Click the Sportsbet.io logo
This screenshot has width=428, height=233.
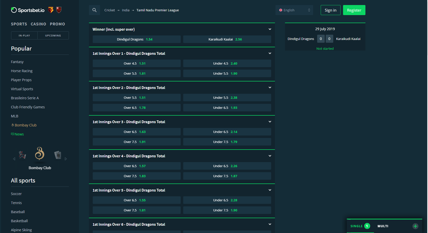click(28, 10)
